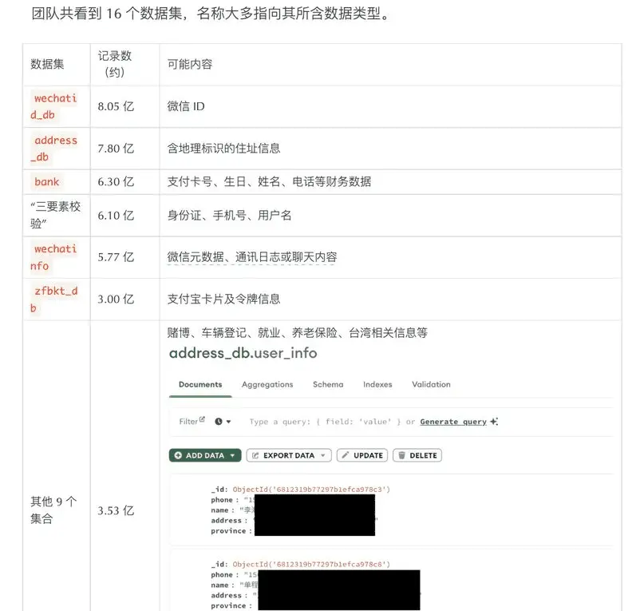Select the Indexes tab

click(x=377, y=384)
